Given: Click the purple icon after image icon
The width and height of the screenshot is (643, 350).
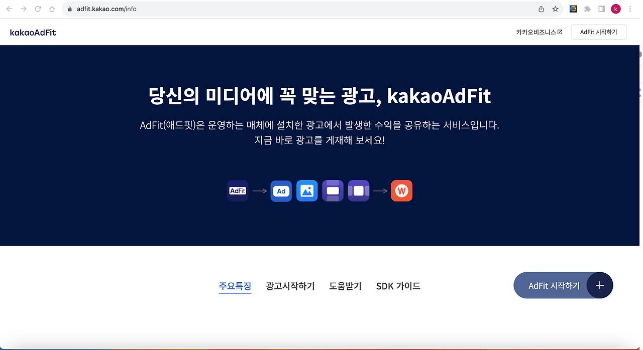Looking at the screenshot, I should [x=333, y=191].
